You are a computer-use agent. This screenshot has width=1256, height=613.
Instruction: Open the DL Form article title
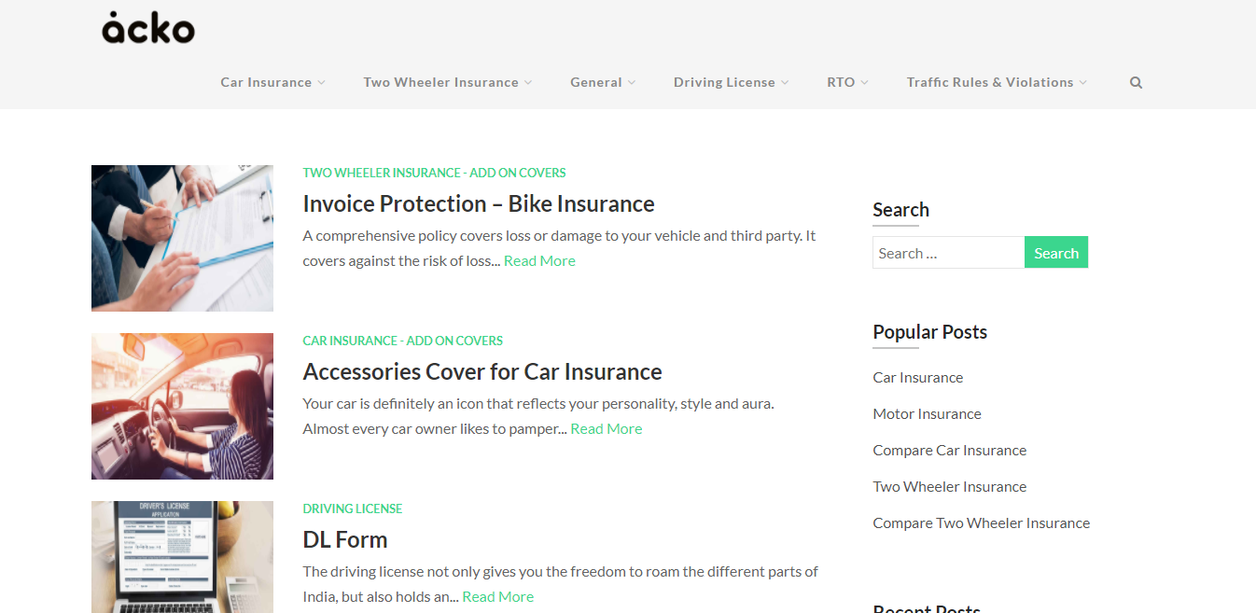pyautogui.click(x=345, y=539)
